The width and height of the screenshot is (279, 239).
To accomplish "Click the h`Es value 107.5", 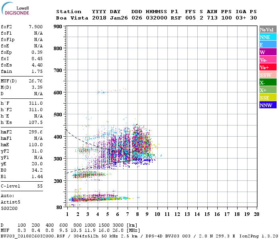I will [35, 122].
